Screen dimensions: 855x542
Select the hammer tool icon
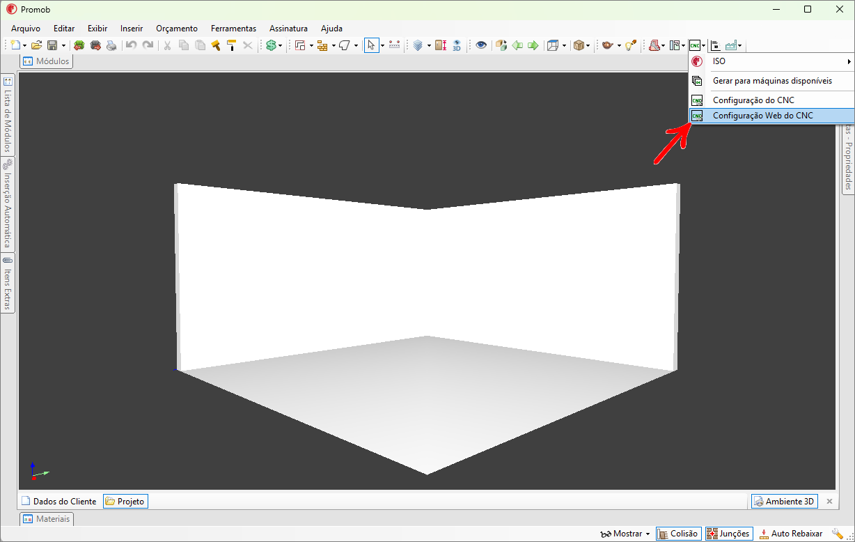[216, 45]
